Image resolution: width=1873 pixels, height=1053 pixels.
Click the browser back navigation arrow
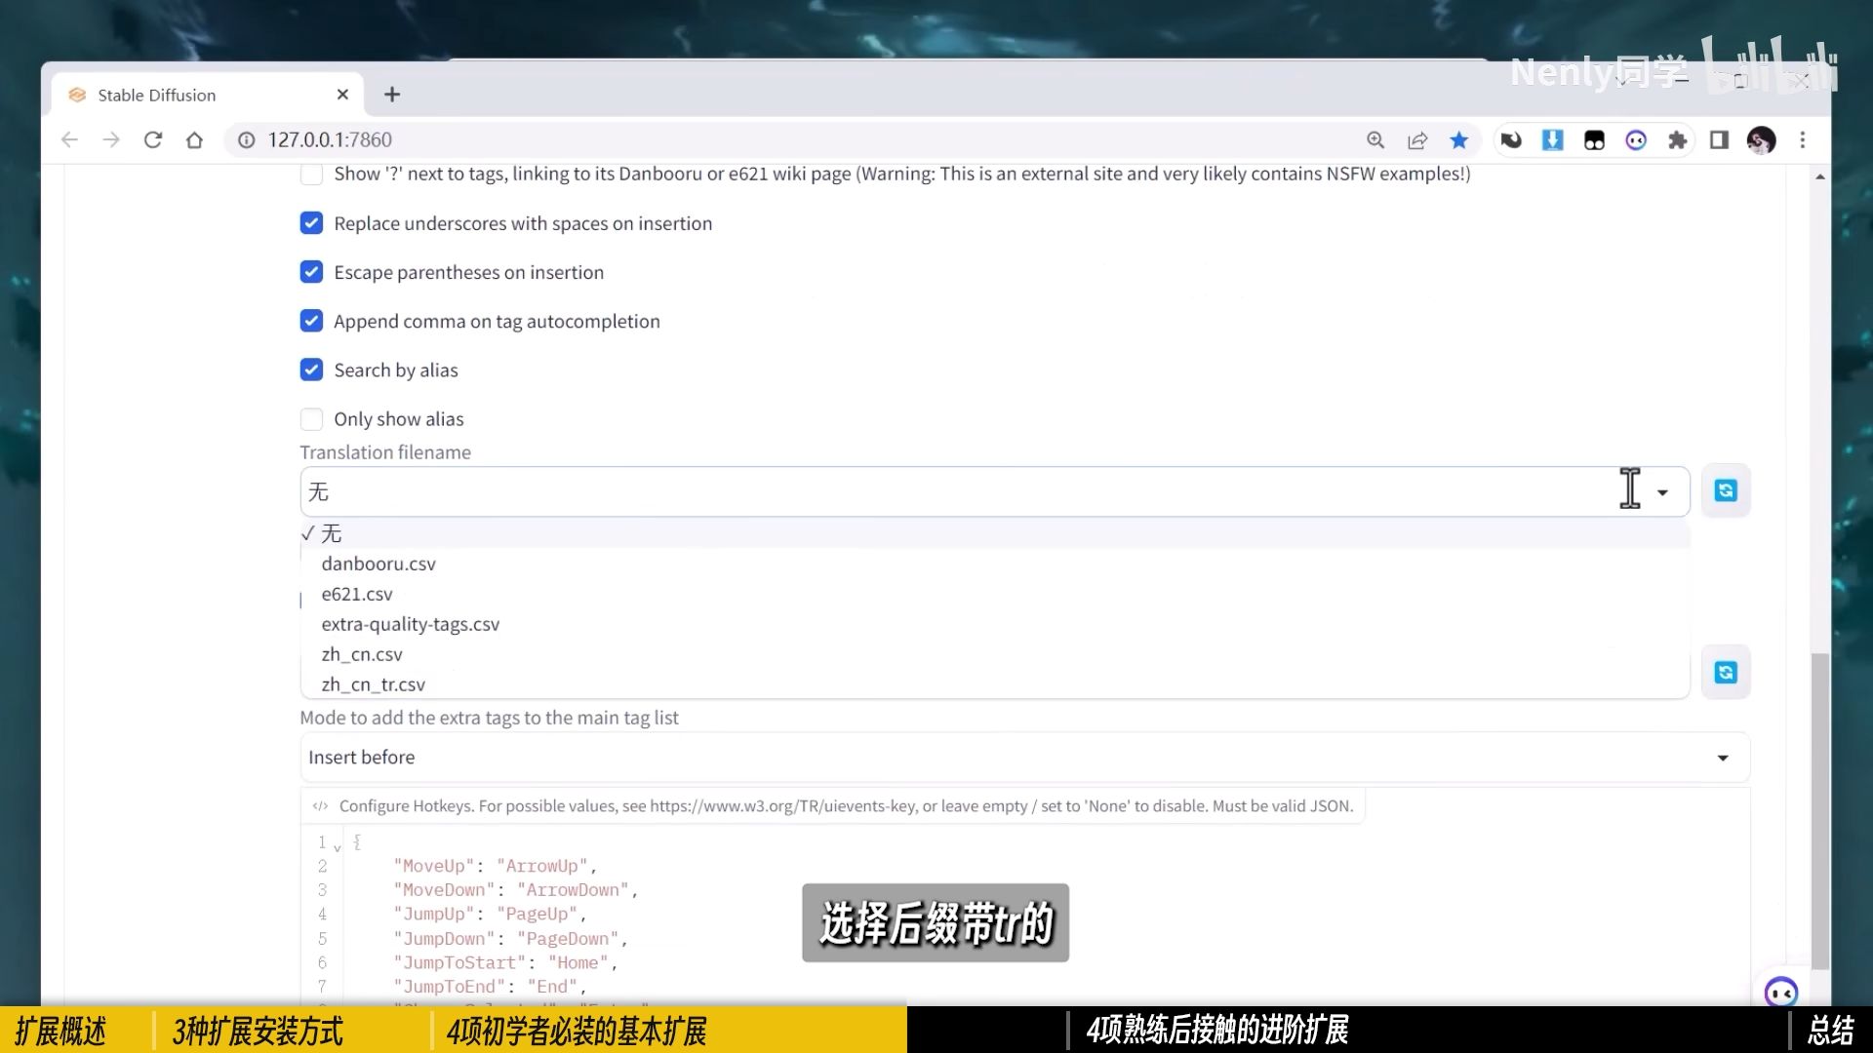67,138
